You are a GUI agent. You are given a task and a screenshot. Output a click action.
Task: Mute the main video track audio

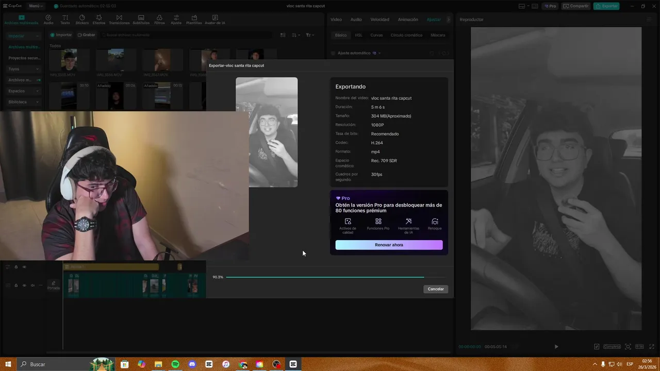pyautogui.click(x=32, y=285)
